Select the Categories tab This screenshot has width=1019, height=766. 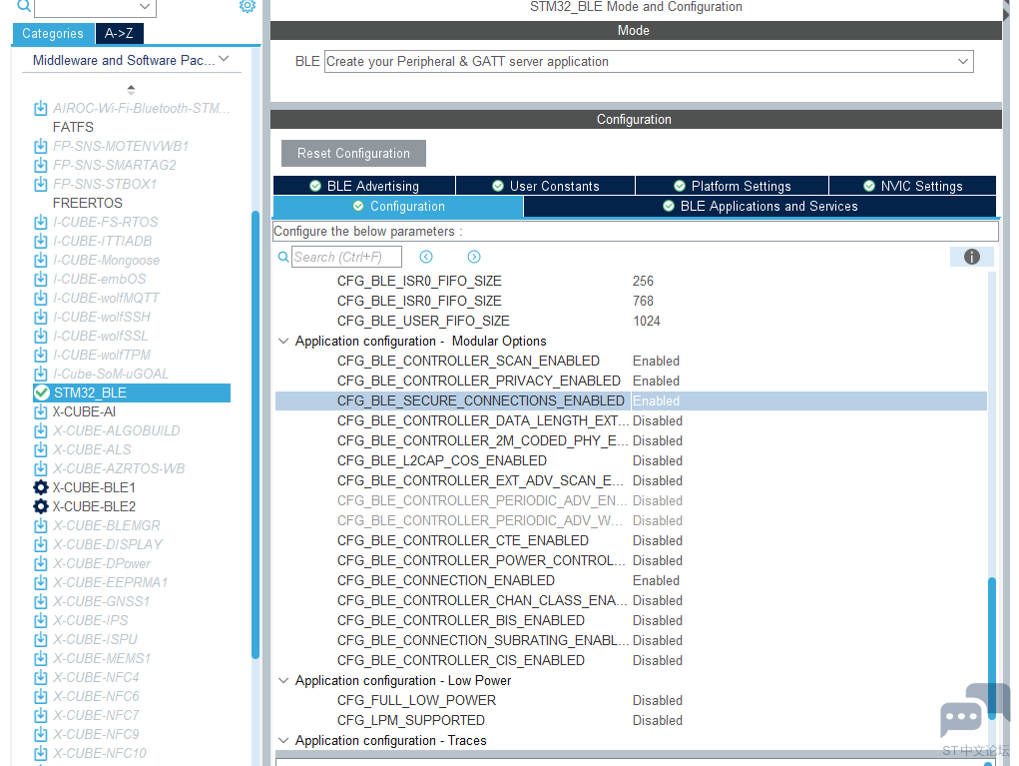tap(53, 33)
